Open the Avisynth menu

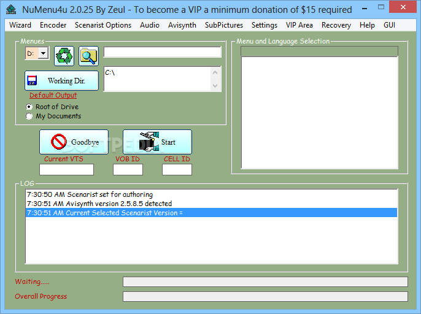182,25
